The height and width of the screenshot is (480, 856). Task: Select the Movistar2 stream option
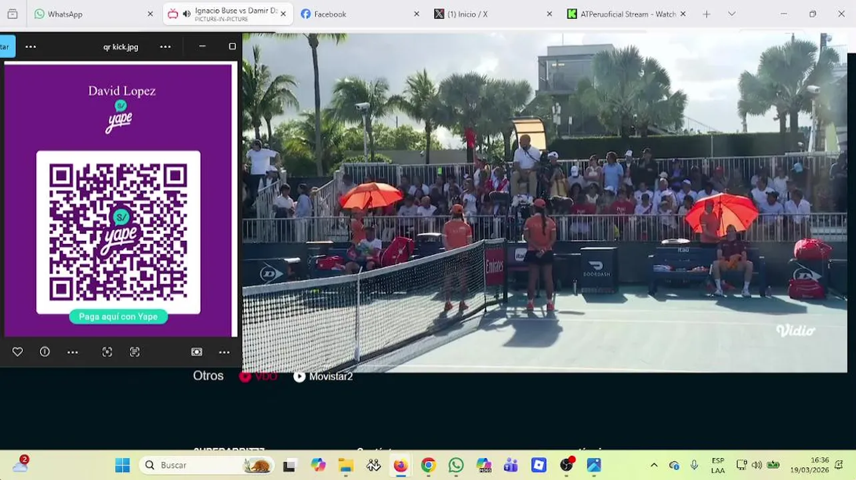click(x=323, y=376)
